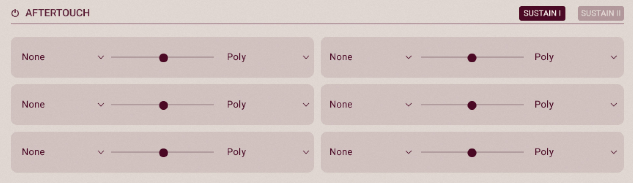Open the None dropdown in the bottom-left slot

(63, 152)
